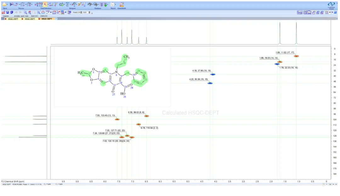Click the red save-to-folder icon in second toolbar
The height and width of the screenshot is (196, 340).
tap(3, 12)
